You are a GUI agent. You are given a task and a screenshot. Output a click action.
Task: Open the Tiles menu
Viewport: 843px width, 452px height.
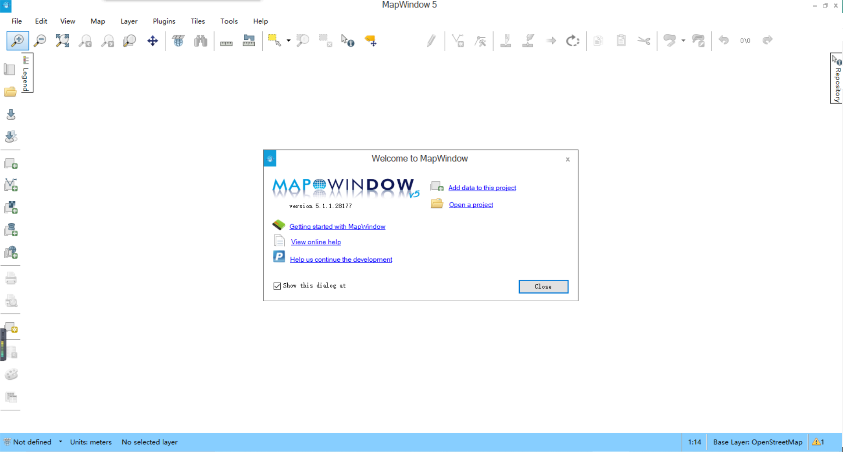(198, 21)
